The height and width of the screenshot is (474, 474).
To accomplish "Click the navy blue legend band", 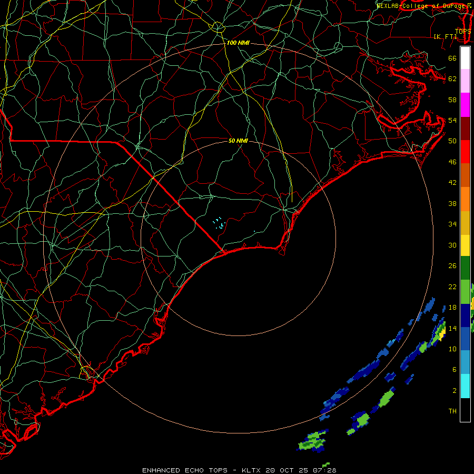I will point(465,315).
